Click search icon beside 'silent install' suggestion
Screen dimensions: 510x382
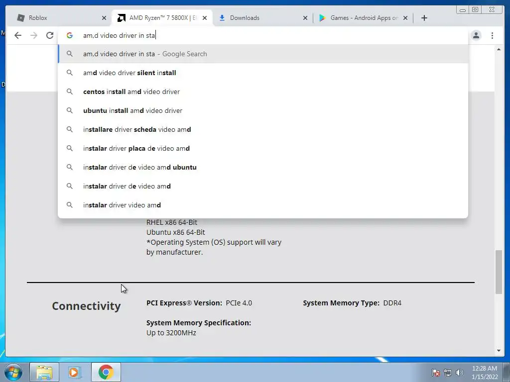[70, 73]
